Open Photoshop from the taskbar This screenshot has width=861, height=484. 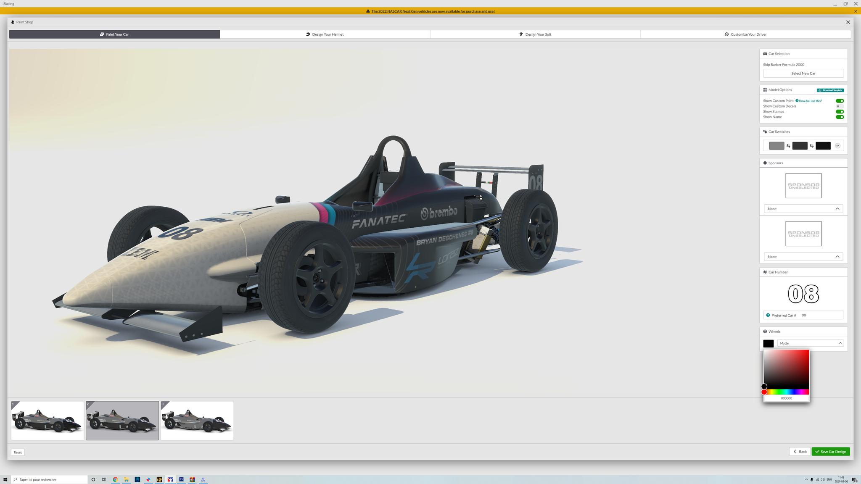[181, 479]
